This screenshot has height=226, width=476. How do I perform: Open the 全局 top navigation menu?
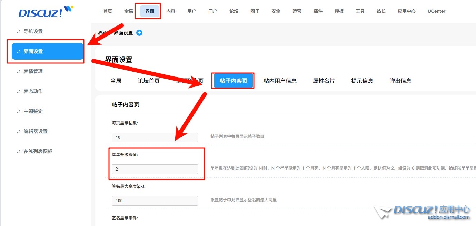pos(129,11)
